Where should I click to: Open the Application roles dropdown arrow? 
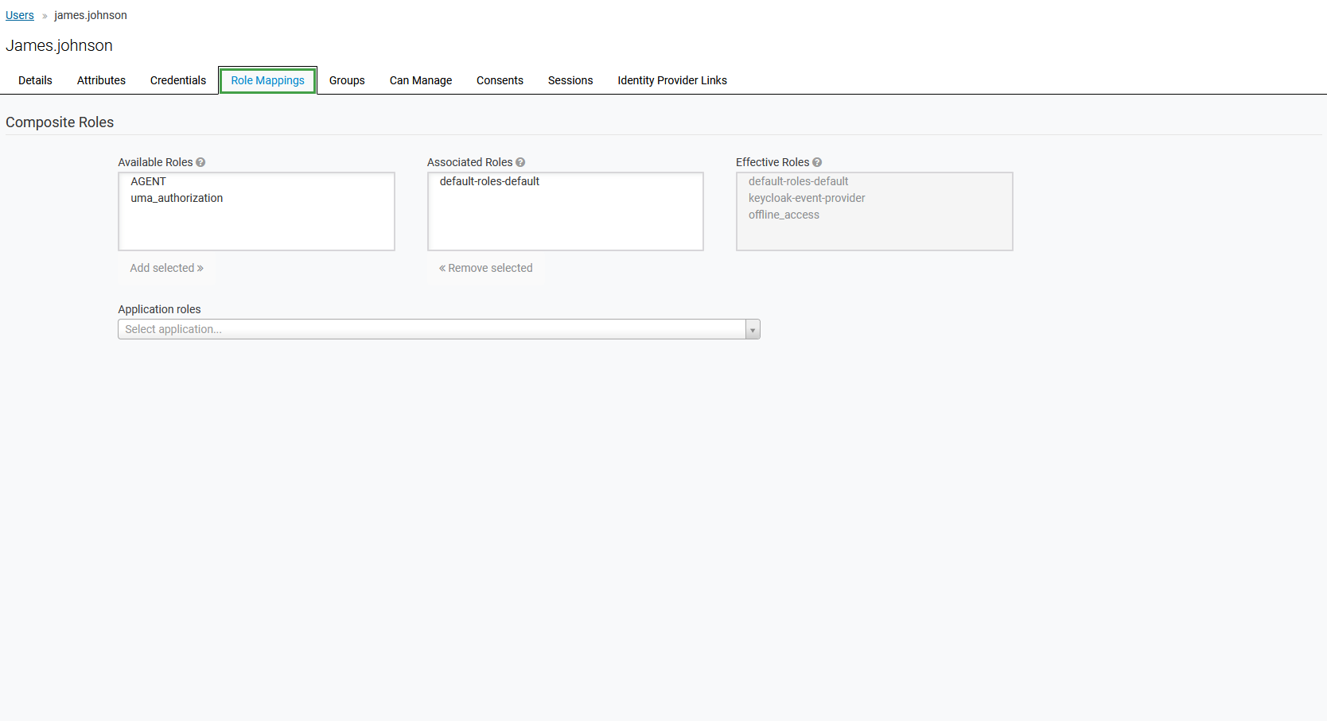(753, 330)
